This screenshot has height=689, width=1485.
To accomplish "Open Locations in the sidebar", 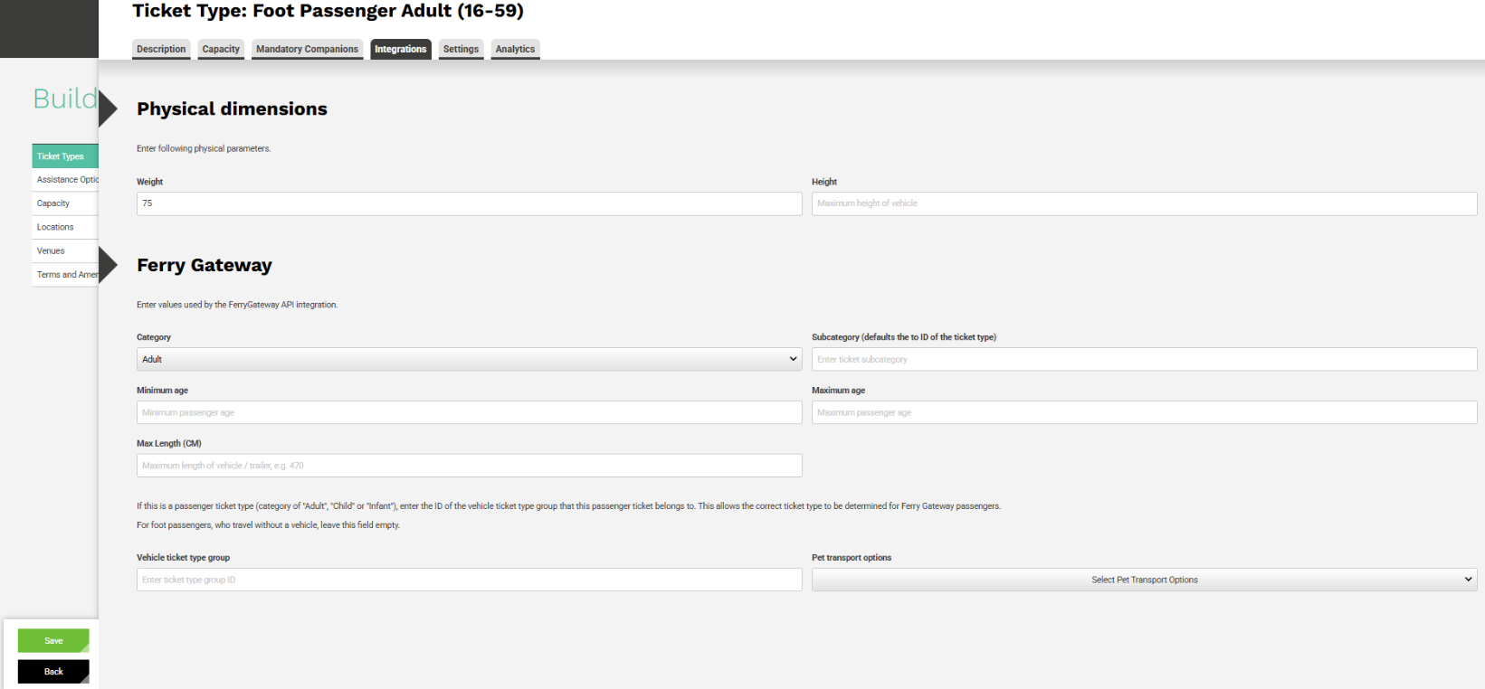I will click(x=65, y=227).
